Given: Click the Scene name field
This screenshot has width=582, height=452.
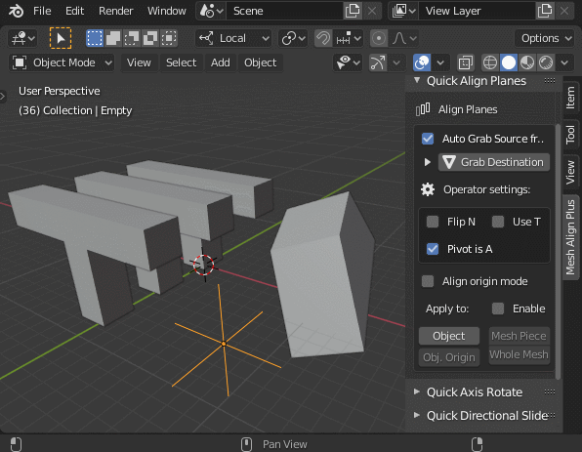Looking at the screenshot, I should pos(284,11).
